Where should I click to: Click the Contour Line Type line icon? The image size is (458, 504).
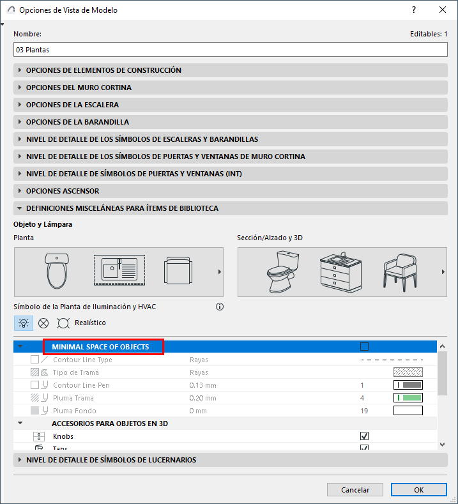pyautogui.click(x=45, y=360)
